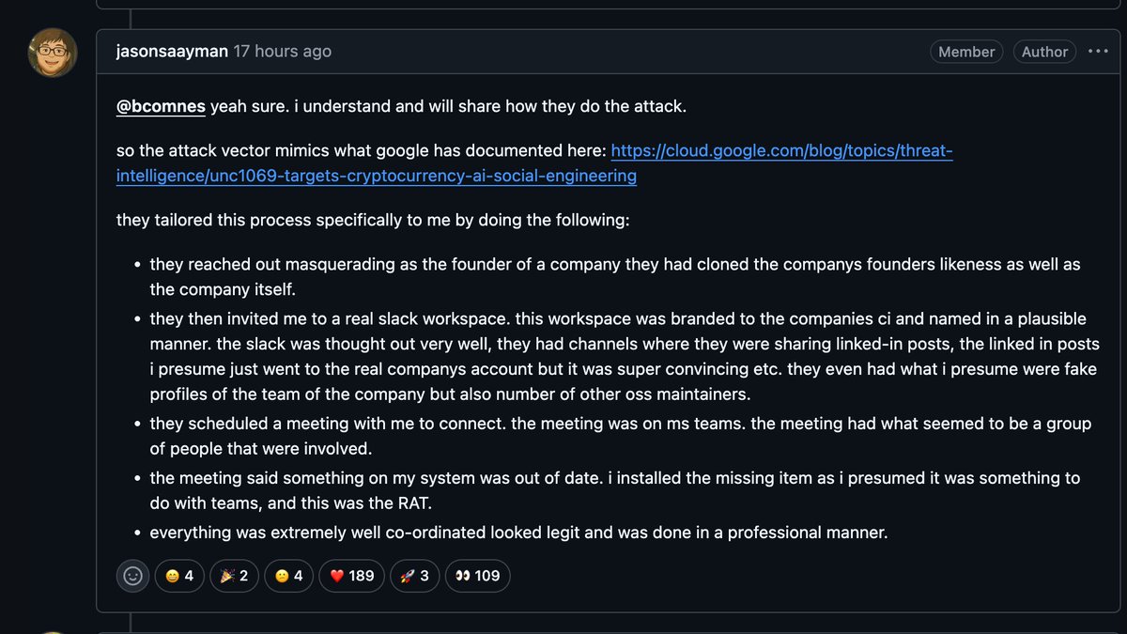Viewport: 1127px width, 634px height.
Task: Open the three-dot comment options menu
Action: [x=1098, y=52]
